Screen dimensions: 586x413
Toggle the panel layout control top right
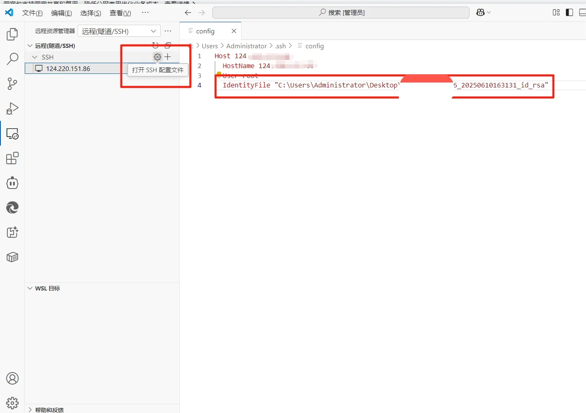[x=582, y=12]
